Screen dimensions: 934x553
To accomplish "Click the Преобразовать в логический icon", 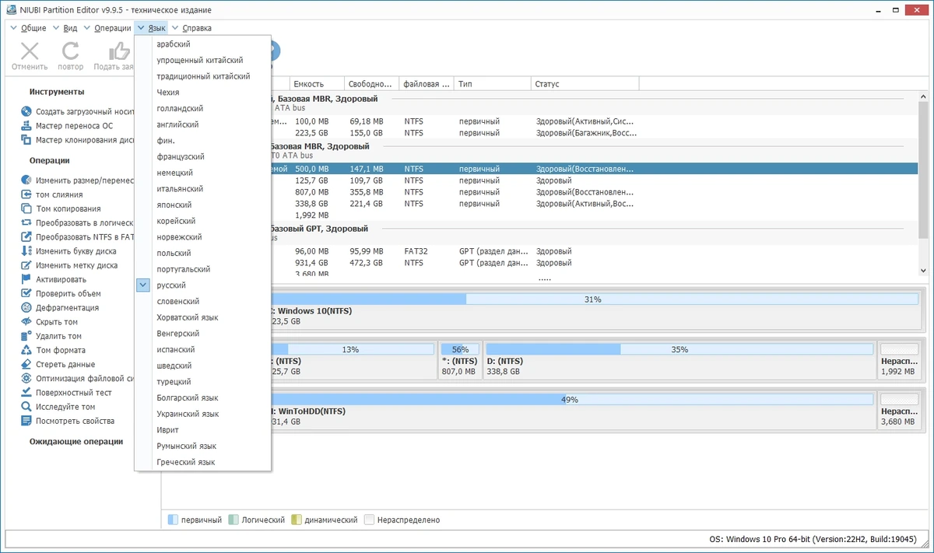I will [x=26, y=222].
